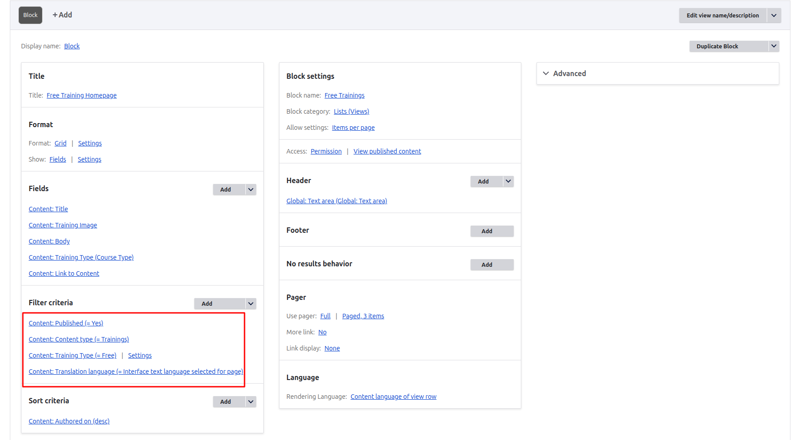Open Global: Text area header link

[x=337, y=201]
